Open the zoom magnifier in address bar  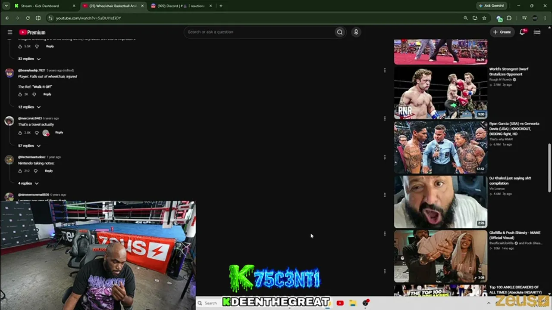[465, 18]
